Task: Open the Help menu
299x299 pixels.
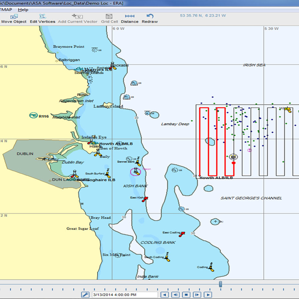Action: (x=23, y=9)
